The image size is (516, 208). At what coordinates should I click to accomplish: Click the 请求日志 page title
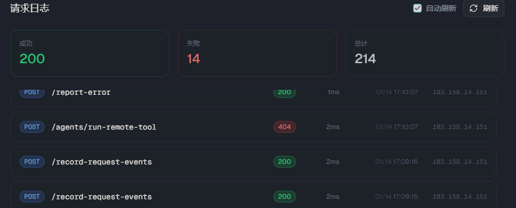pyautogui.click(x=29, y=8)
